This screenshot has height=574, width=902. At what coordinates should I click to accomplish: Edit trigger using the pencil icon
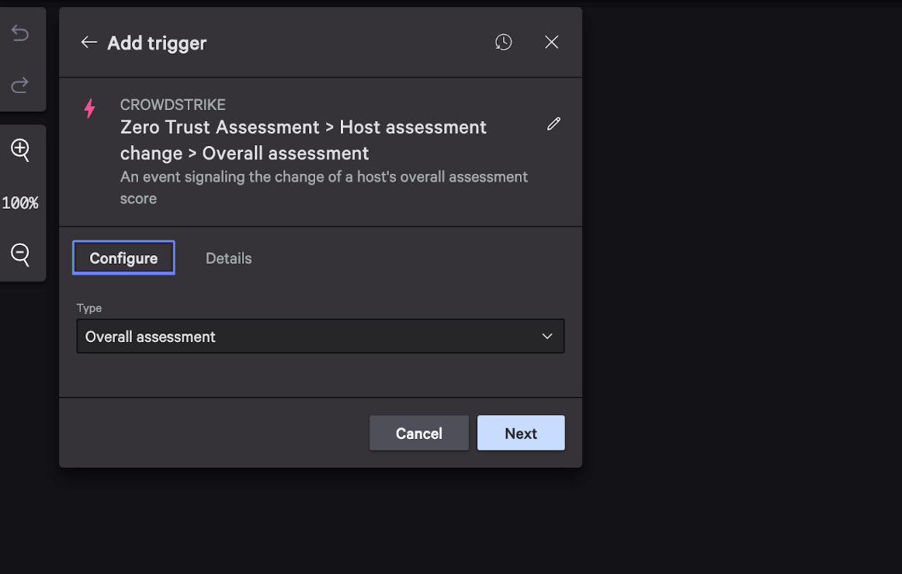tap(553, 124)
